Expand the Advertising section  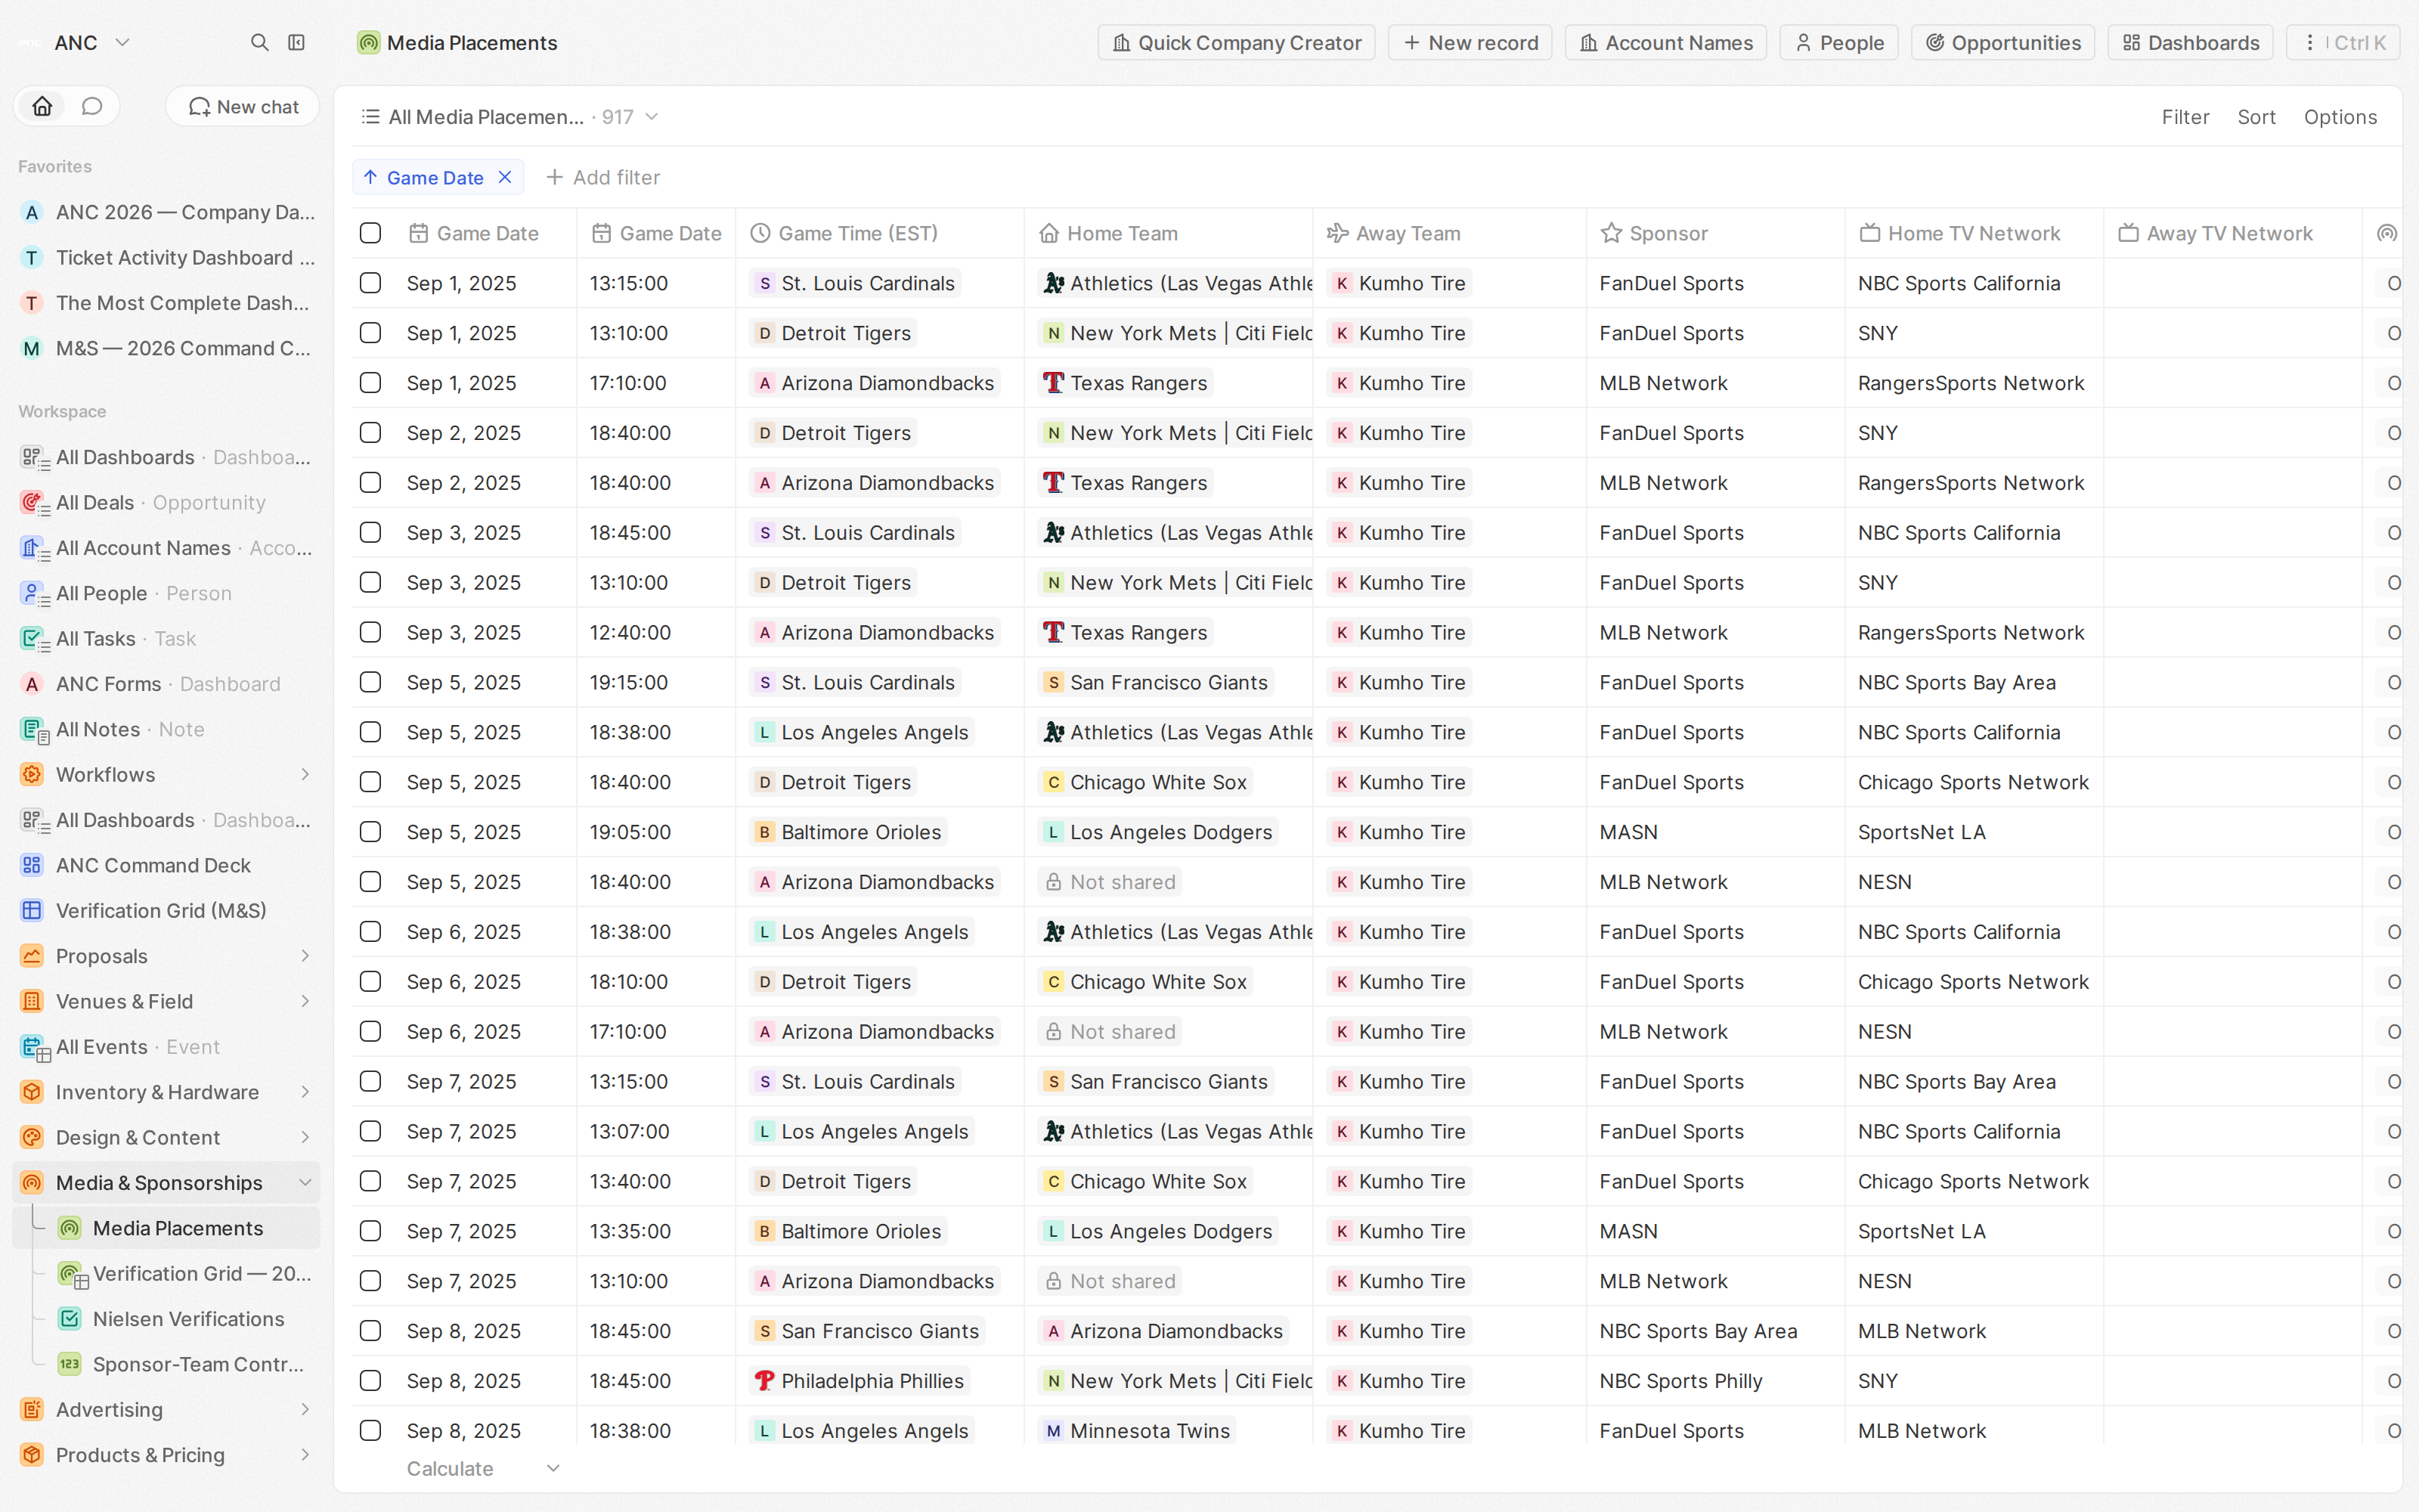pos(305,1409)
